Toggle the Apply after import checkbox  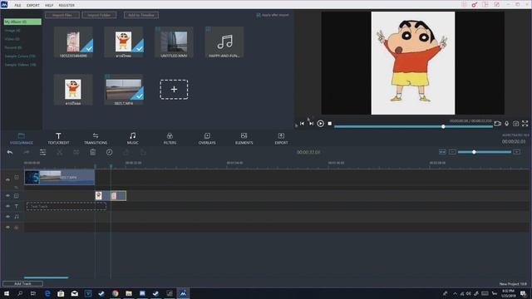click(x=259, y=15)
